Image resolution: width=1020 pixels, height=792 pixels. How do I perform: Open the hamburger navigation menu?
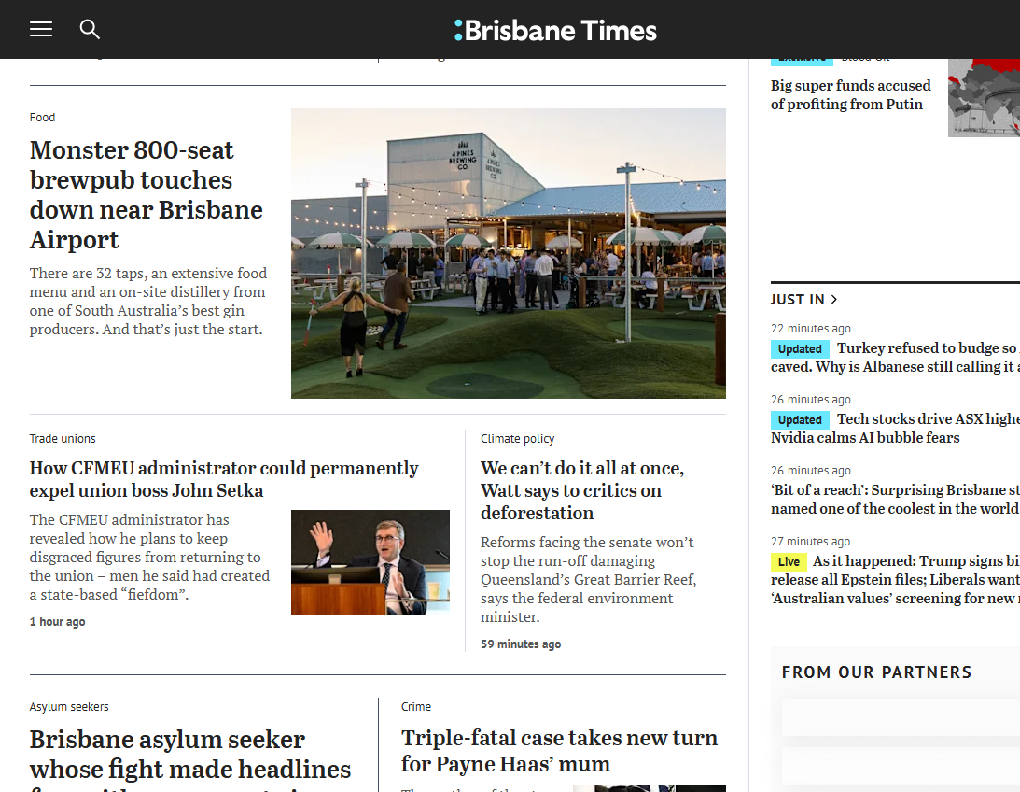point(41,29)
